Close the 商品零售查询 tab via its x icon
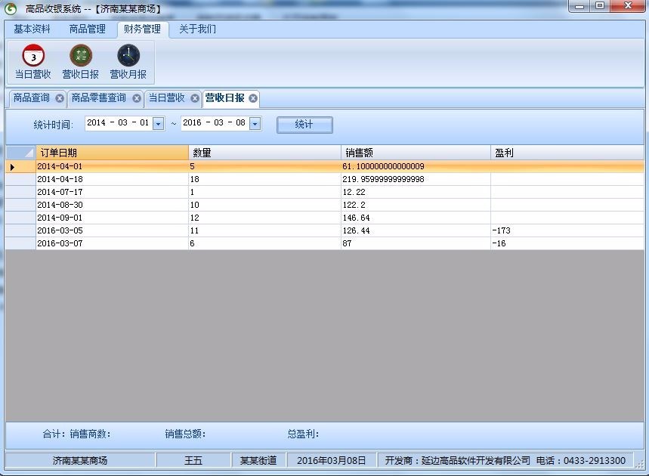Viewport: 649px width, 476px height. click(x=136, y=98)
